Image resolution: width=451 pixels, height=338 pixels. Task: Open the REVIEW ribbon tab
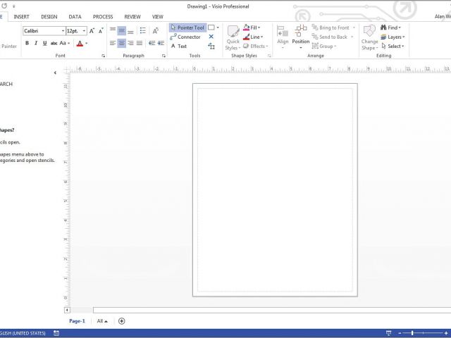coord(132,16)
